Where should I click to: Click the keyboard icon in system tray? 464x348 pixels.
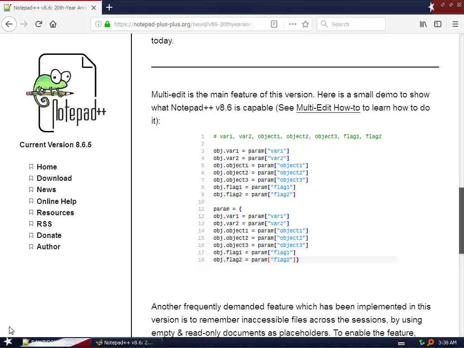[x=401, y=343]
